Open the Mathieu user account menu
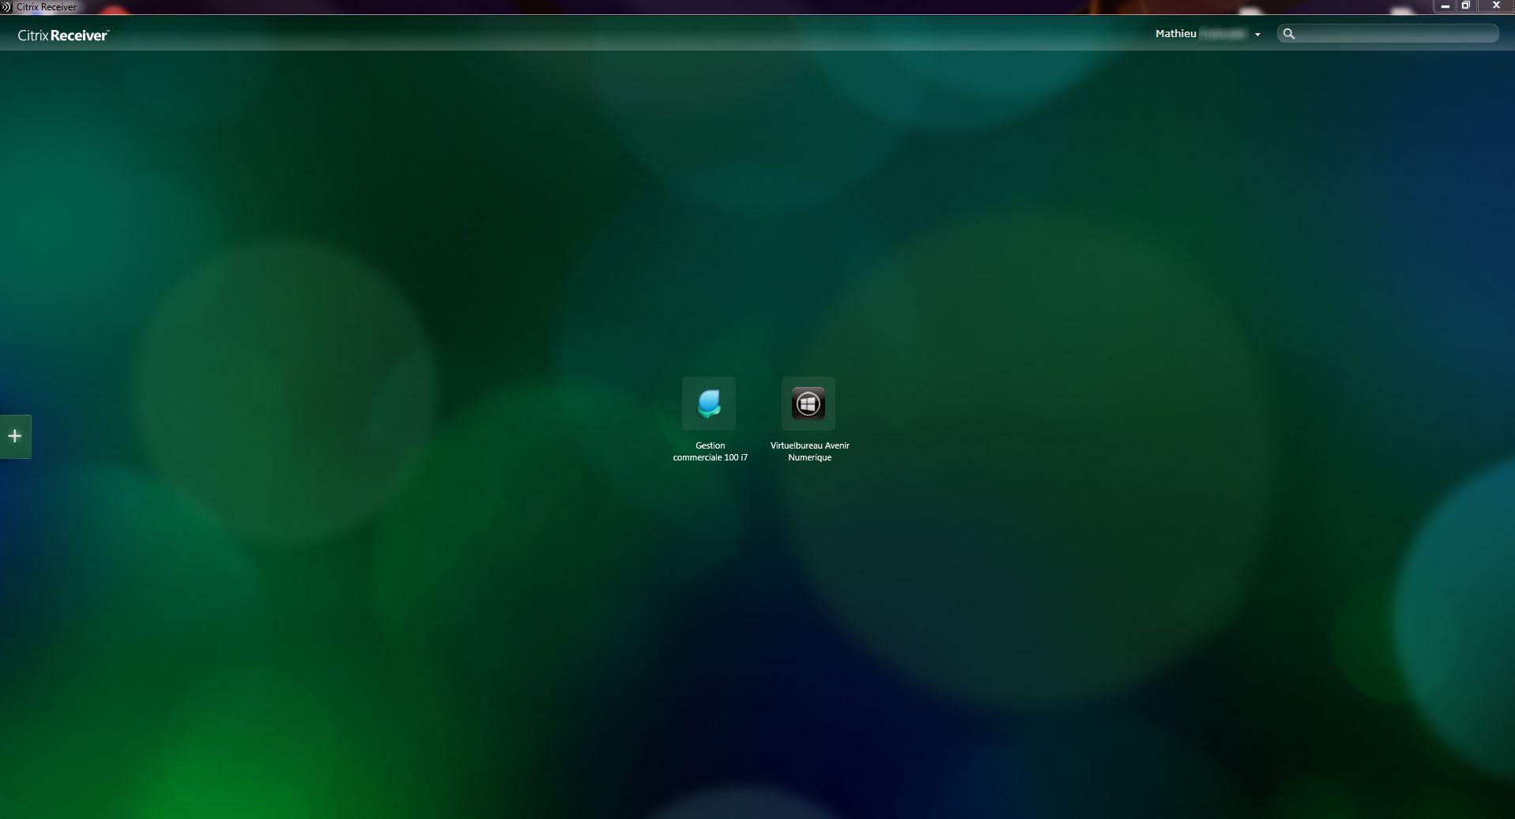 [x=1208, y=34]
